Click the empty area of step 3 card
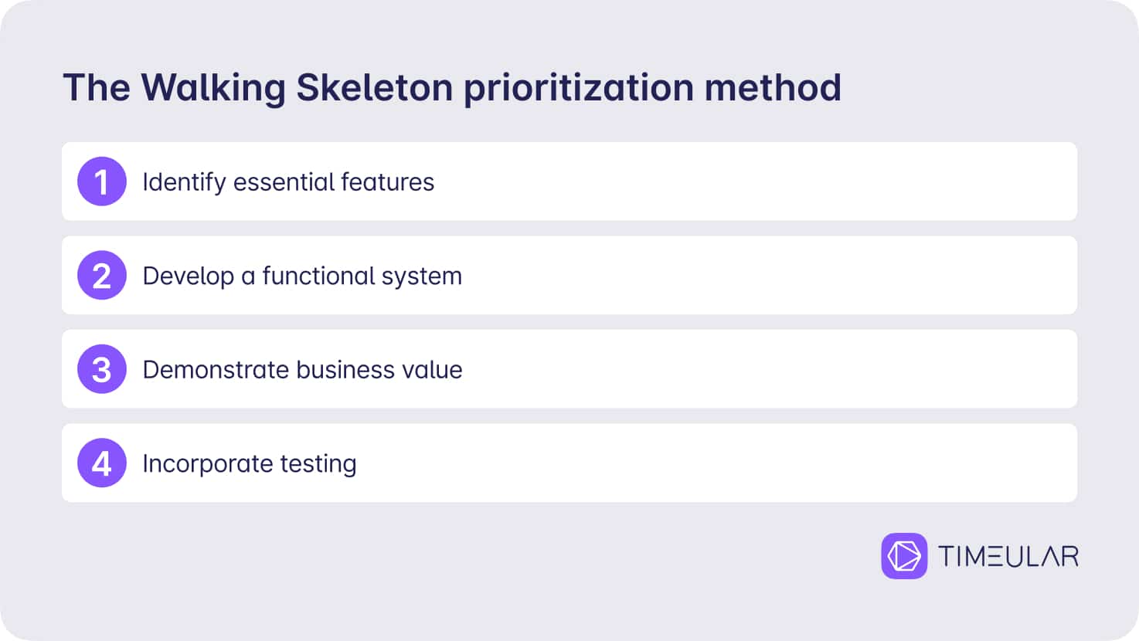The height and width of the screenshot is (641, 1139). tap(769, 369)
